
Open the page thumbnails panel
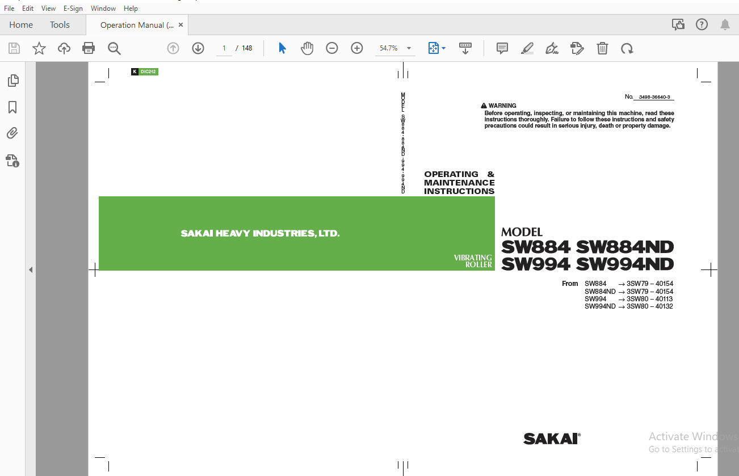point(13,81)
